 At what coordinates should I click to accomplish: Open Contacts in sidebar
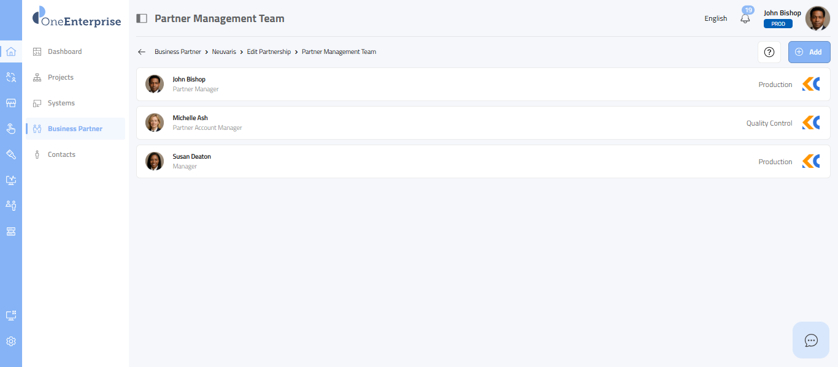click(x=61, y=154)
